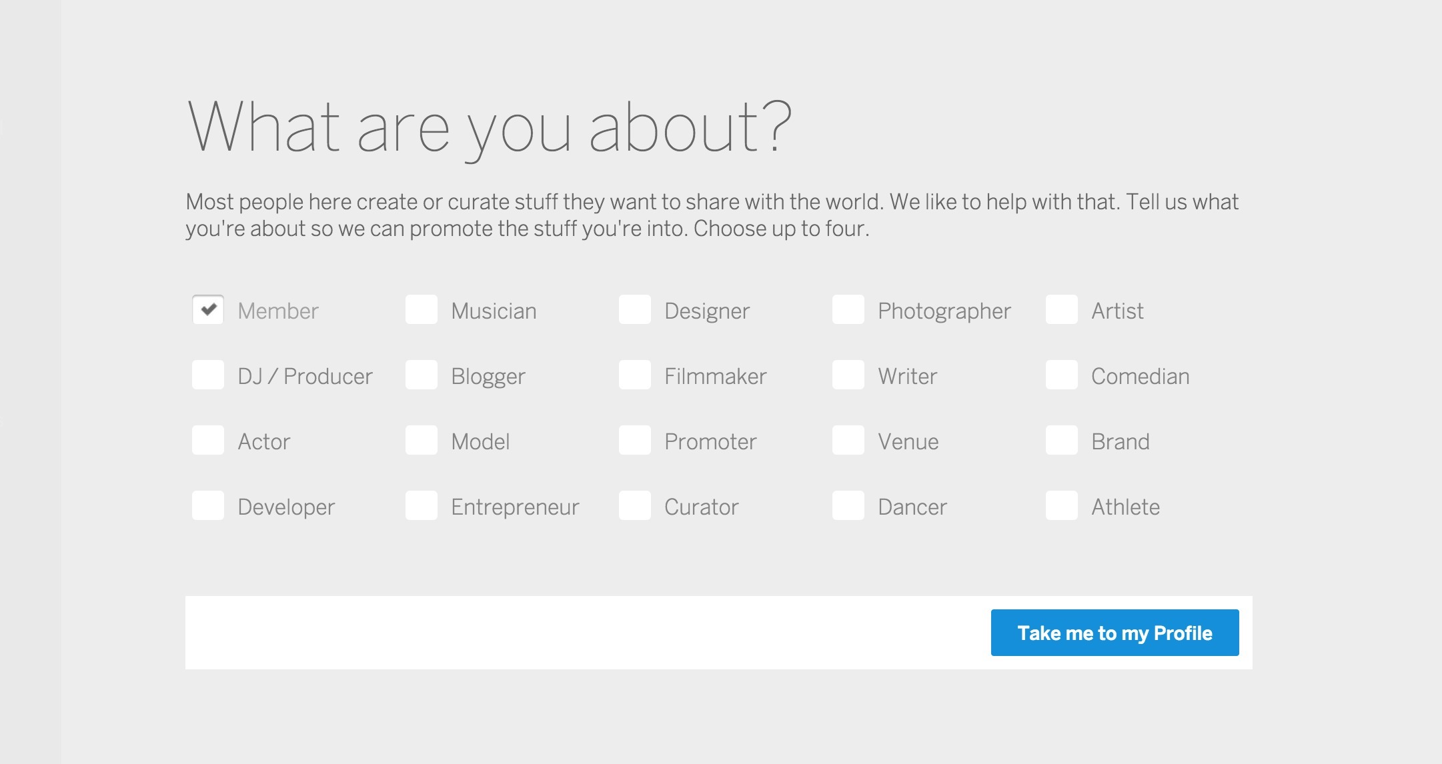The width and height of the screenshot is (1442, 764).
Task: Select the Blogger checkbox
Action: [x=422, y=375]
